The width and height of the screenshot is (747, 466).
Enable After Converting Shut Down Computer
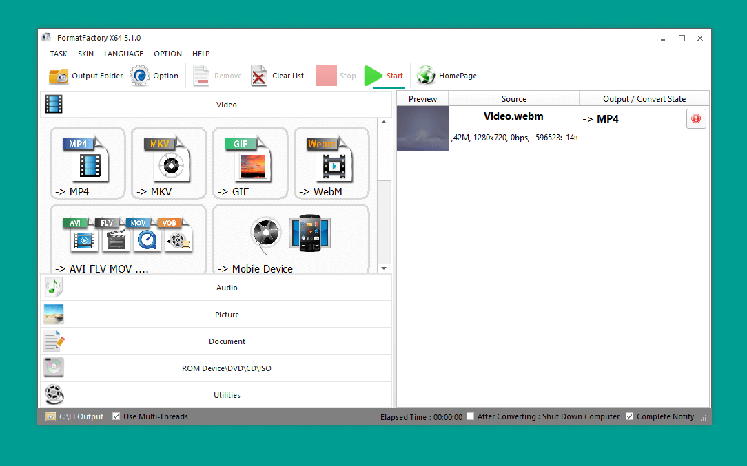point(471,416)
